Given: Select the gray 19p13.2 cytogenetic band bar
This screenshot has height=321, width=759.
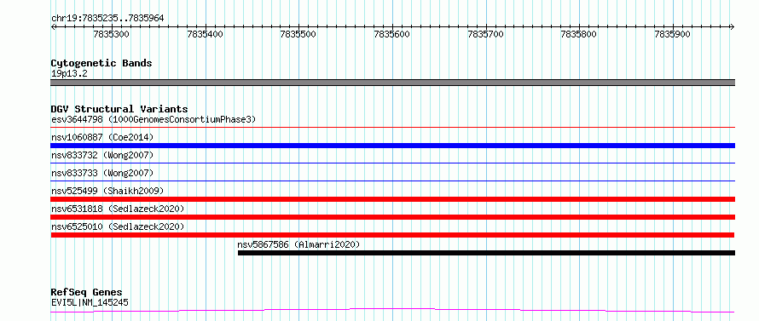Looking at the screenshot, I should [392, 83].
